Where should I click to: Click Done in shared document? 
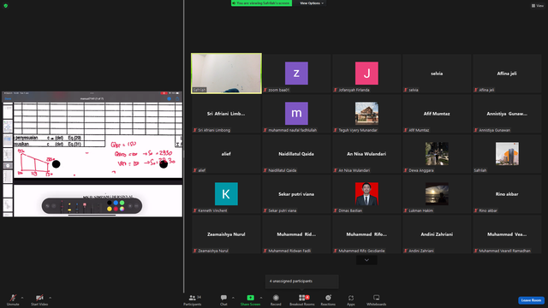click(x=8, y=99)
